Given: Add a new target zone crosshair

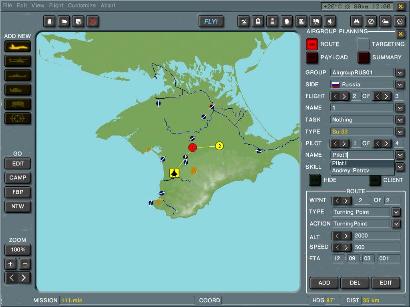Looking at the screenshot, I should (x=18, y=119).
